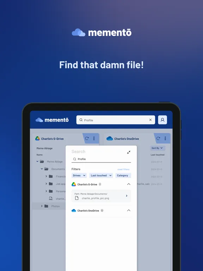Click the Meine Ablage breadcrumb label

click(44, 148)
